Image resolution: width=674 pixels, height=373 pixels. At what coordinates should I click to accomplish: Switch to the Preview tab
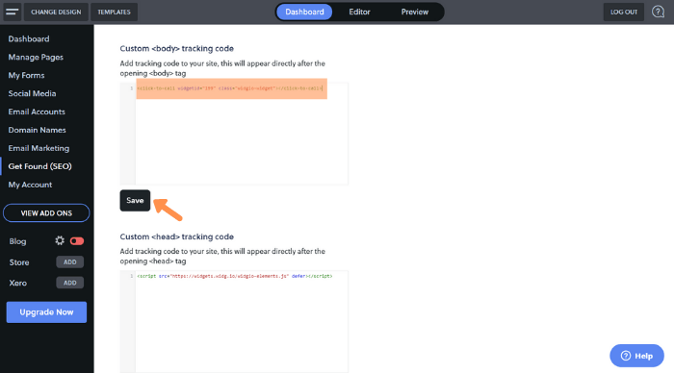(x=414, y=12)
